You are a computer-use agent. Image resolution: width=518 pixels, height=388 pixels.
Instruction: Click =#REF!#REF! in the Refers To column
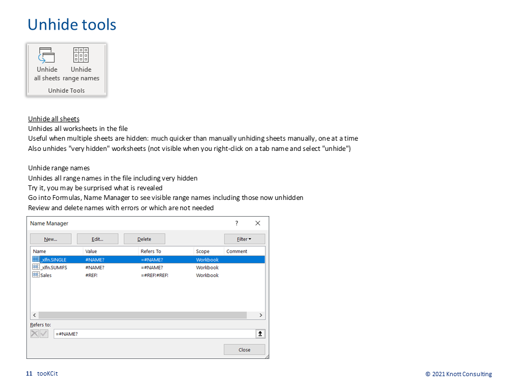(155, 275)
